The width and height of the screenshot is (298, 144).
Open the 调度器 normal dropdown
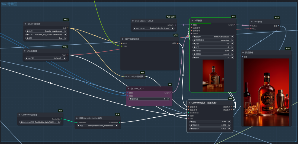tap(213, 54)
